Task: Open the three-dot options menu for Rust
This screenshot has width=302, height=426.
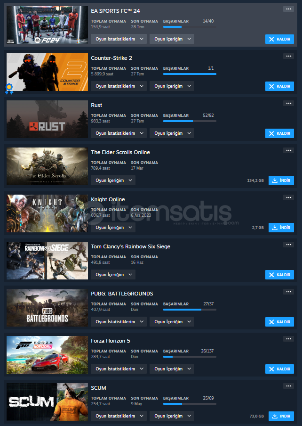Action: (288, 103)
